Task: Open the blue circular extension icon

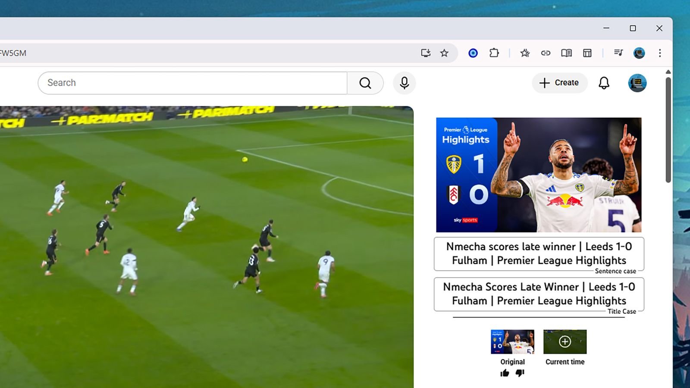Action: click(x=473, y=53)
